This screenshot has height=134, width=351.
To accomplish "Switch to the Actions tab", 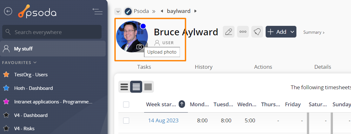I will [263, 67].
